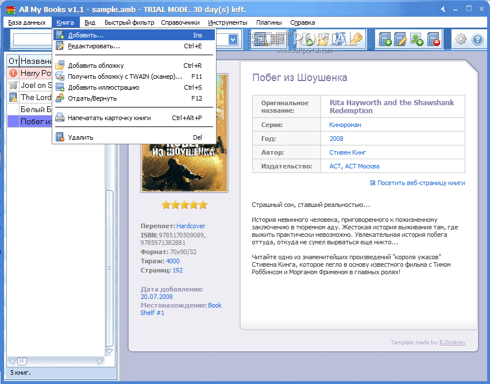Sort by the Названи column header
Viewport: 490px width, 384px height.
36,61
